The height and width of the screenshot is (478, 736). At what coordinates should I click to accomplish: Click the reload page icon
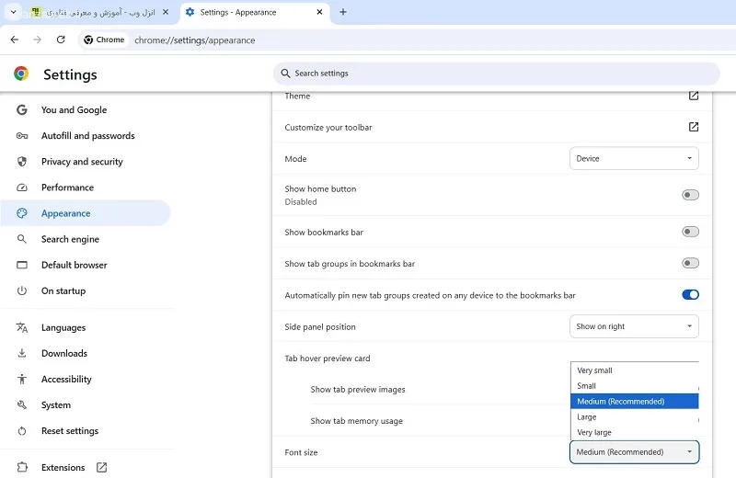click(61, 40)
